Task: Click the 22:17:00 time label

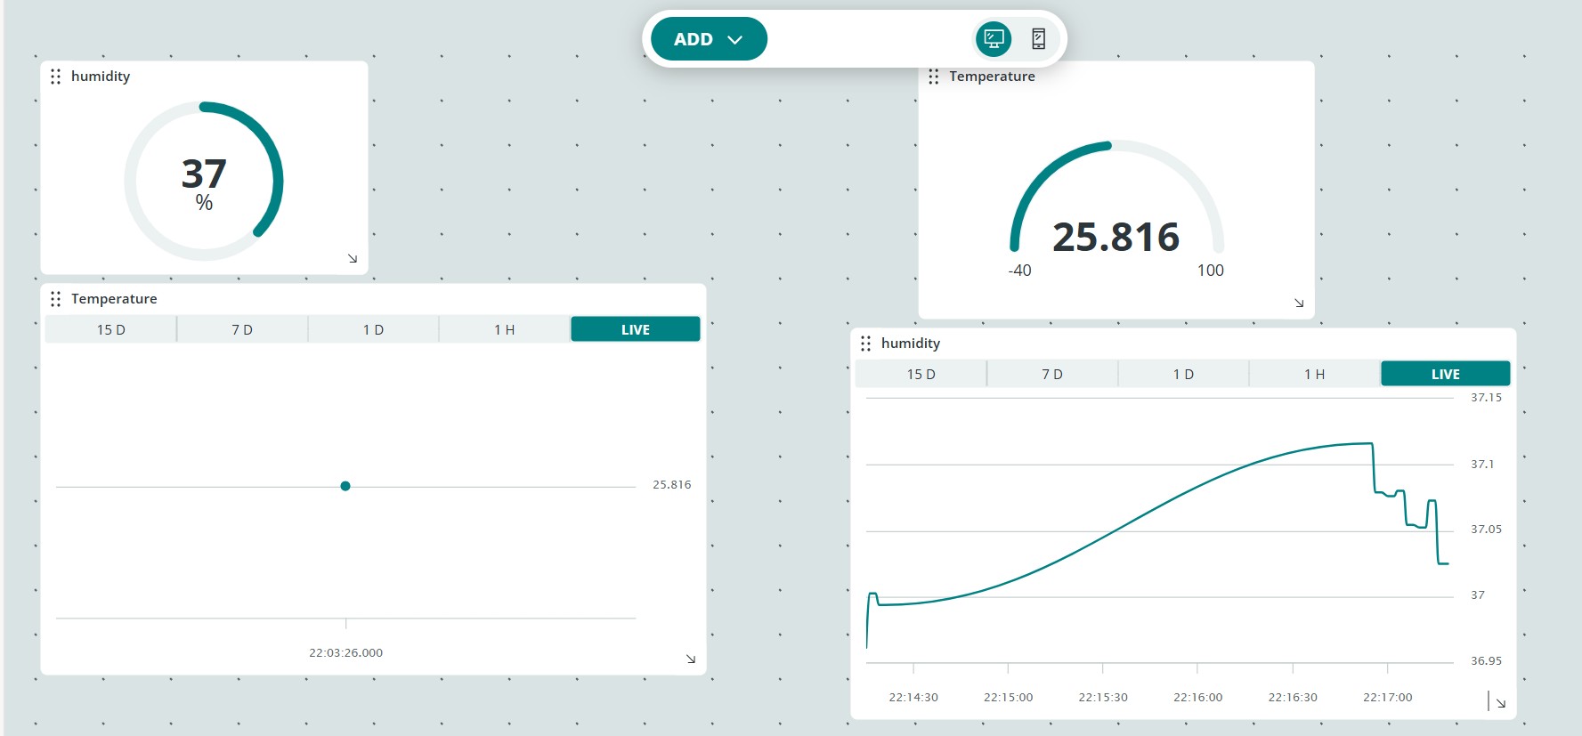Action: click(x=1388, y=698)
